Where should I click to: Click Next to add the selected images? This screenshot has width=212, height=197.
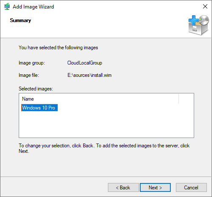pyautogui.click(x=155, y=188)
